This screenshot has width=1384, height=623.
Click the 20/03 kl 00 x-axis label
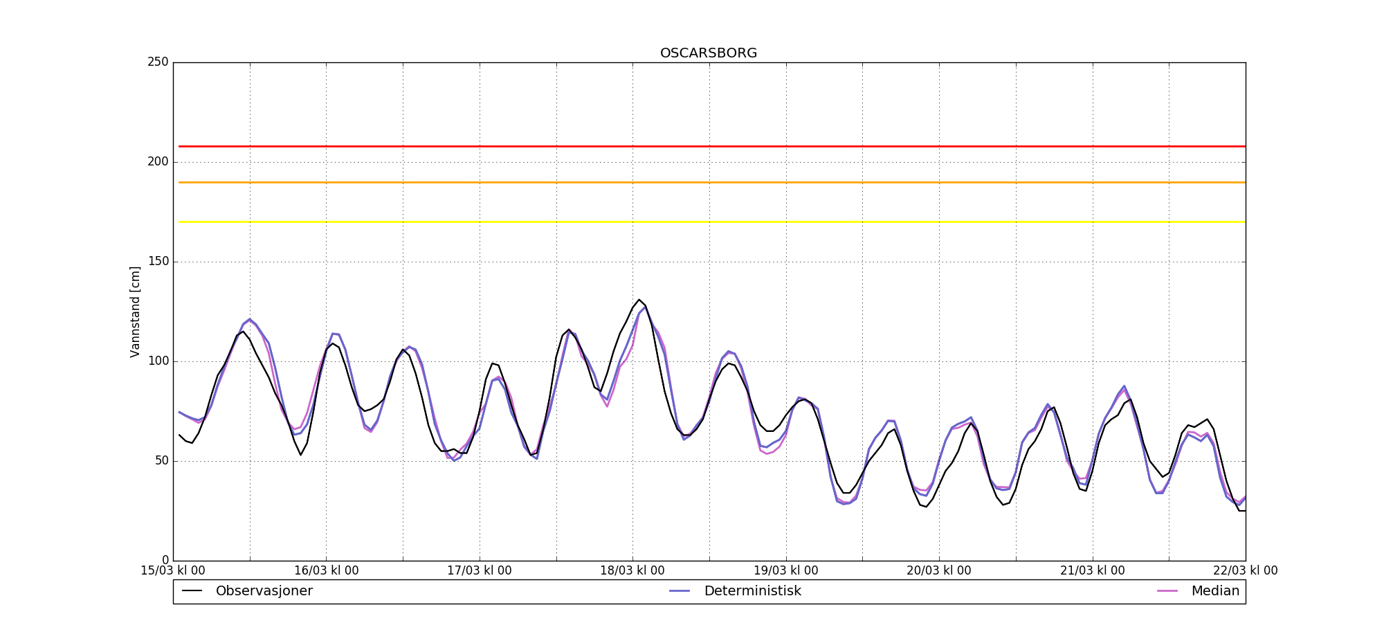tap(939, 570)
